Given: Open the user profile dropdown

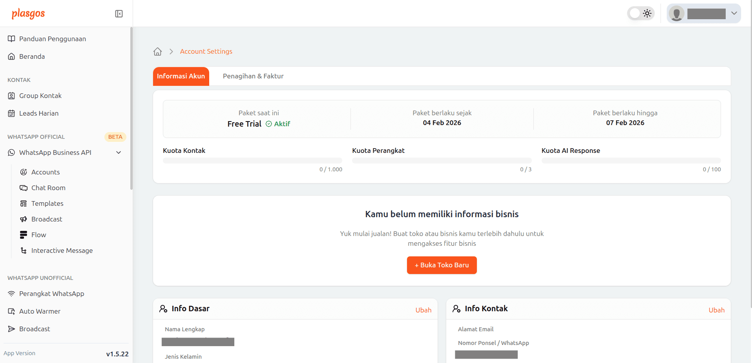Looking at the screenshot, I should coord(734,13).
